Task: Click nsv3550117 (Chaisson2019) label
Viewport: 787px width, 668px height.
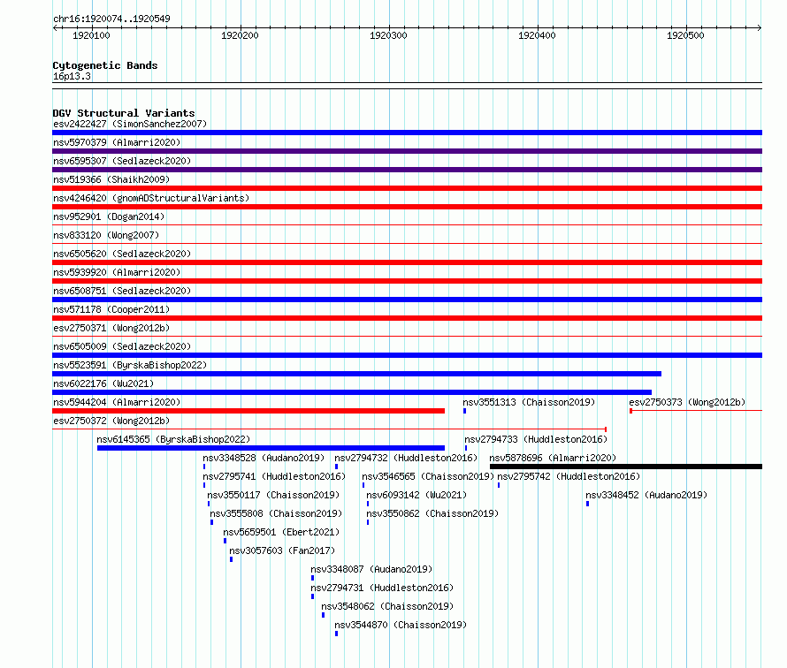Action: point(273,495)
